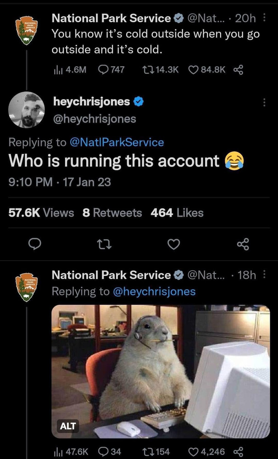Show ALT text for the prairie dog image
Screen dimensions: 278x459
click(67, 426)
